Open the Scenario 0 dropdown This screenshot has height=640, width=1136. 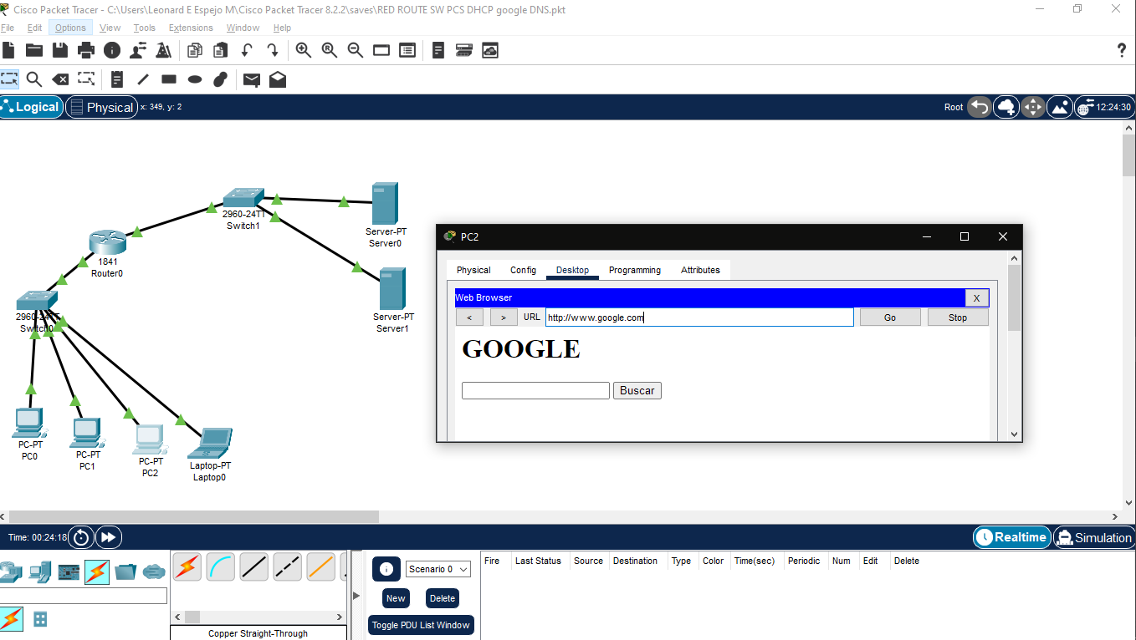pyautogui.click(x=438, y=569)
